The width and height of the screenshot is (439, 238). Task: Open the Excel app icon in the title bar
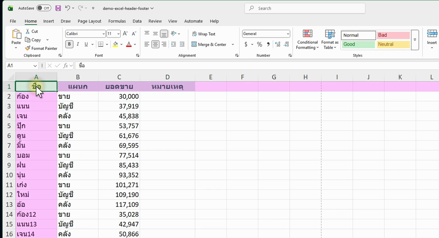coord(10,8)
